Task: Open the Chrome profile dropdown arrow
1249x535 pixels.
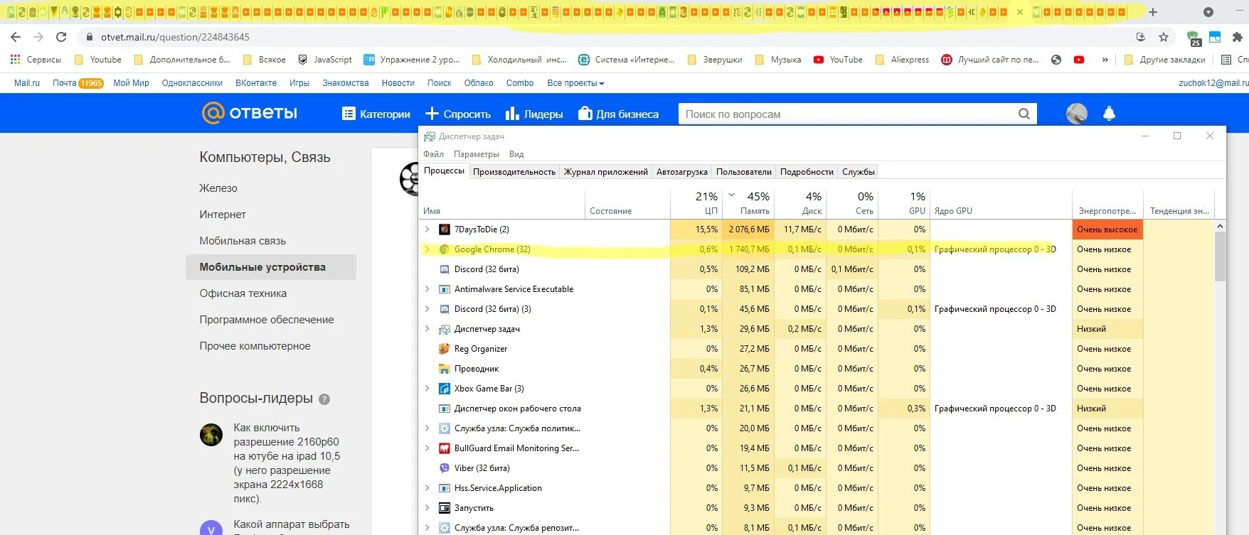Action: click(1208, 12)
